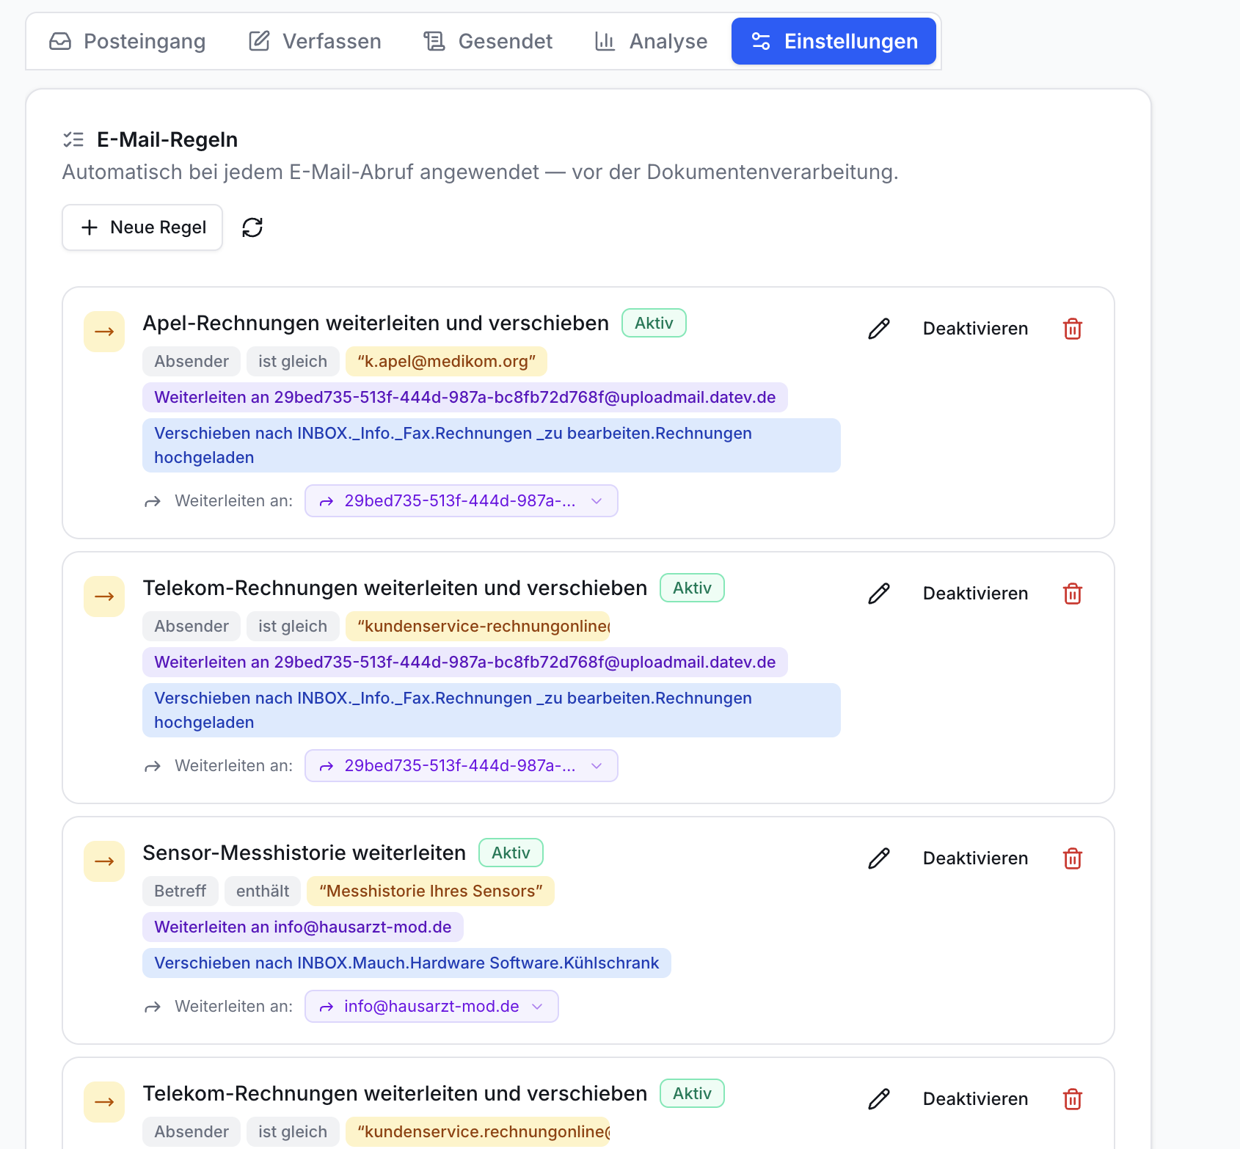Click arrow icon of kundenservice.rechnungonline Telekom rule
This screenshot has height=1149, width=1240.
(x=104, y=1102)
